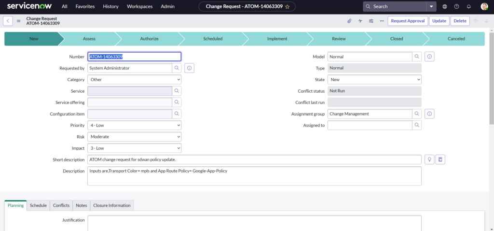Look up Service offering using magnifier
The width and height of the screenshot is (494, 231).
(177, 102)
